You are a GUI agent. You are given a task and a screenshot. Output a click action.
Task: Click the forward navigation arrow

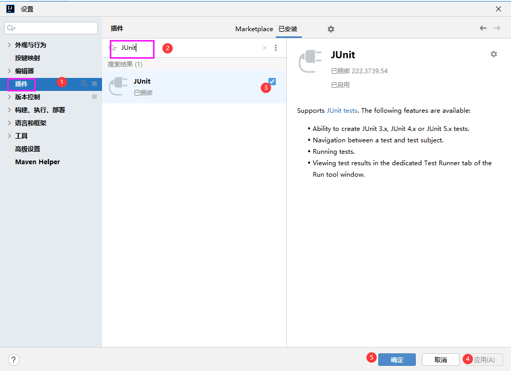point(497,28)
